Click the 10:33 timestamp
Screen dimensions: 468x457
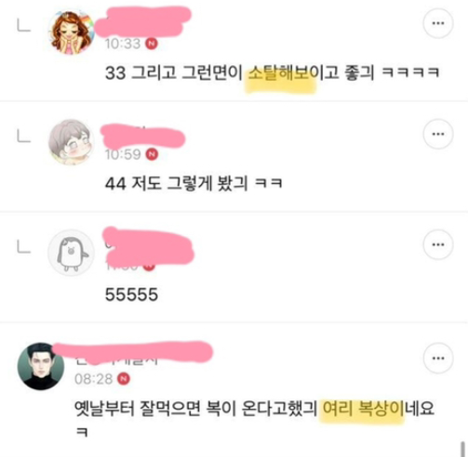pos(123,44)
